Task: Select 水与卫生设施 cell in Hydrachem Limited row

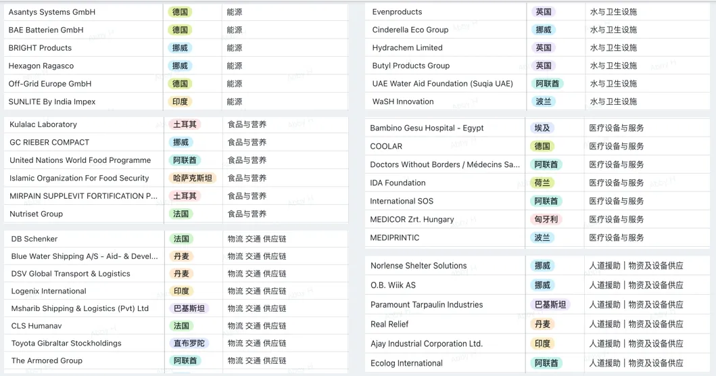Action: [x=613, y=47]
